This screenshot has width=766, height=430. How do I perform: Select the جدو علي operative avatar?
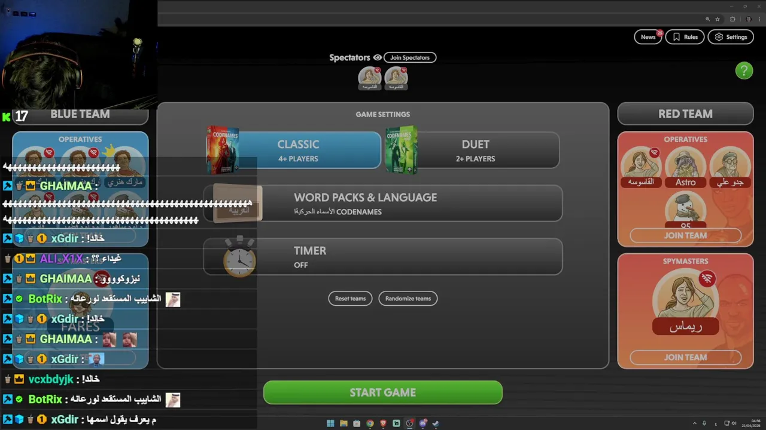(x=730, y=167)
